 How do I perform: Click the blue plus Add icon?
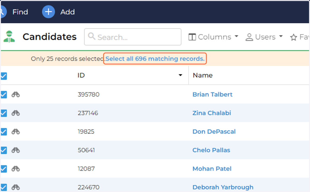(49, 12)
